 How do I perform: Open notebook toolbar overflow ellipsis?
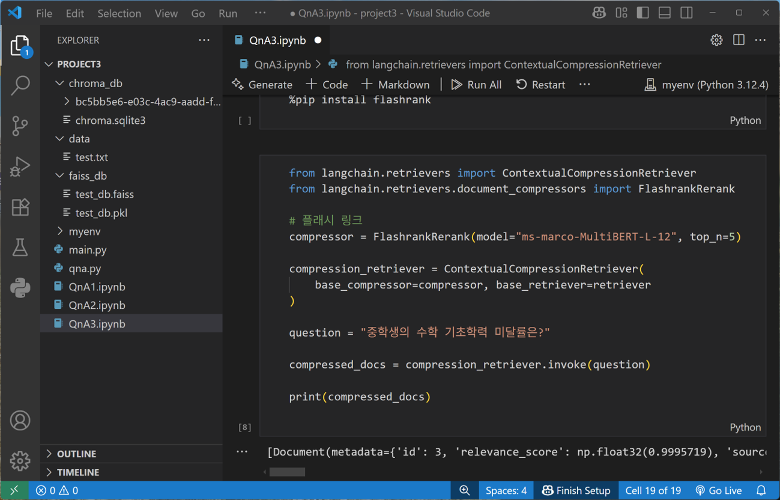click(585, 85)
